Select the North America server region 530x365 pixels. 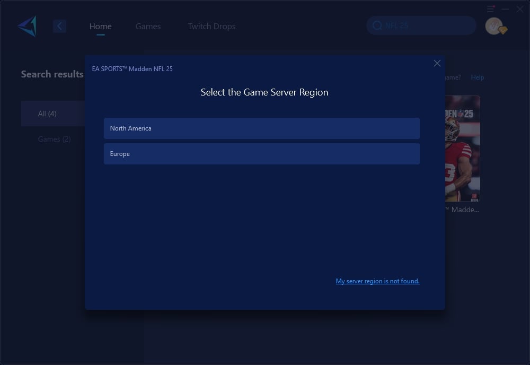262,128
